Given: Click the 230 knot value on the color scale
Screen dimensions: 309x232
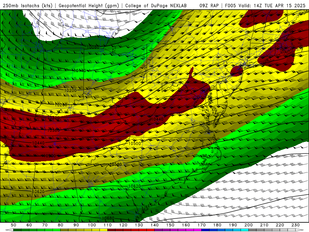Looking at the screenshot, I should pos(295,225).
